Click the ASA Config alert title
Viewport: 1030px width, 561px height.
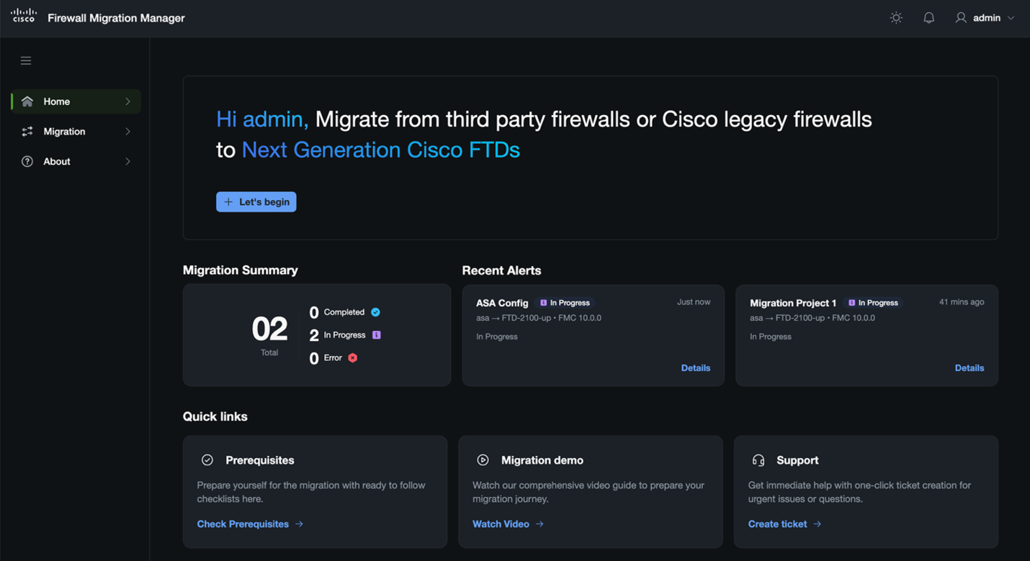[x=502, y=303]
